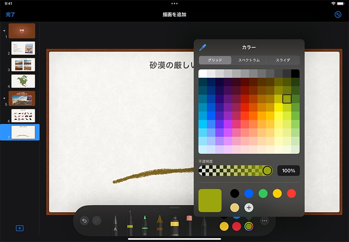Image resolution: width=349 pixels, height=242 pixels.
Task: Collapse the slide 5 group triangle
Action: pyautogui.click(x=4, y=98)
